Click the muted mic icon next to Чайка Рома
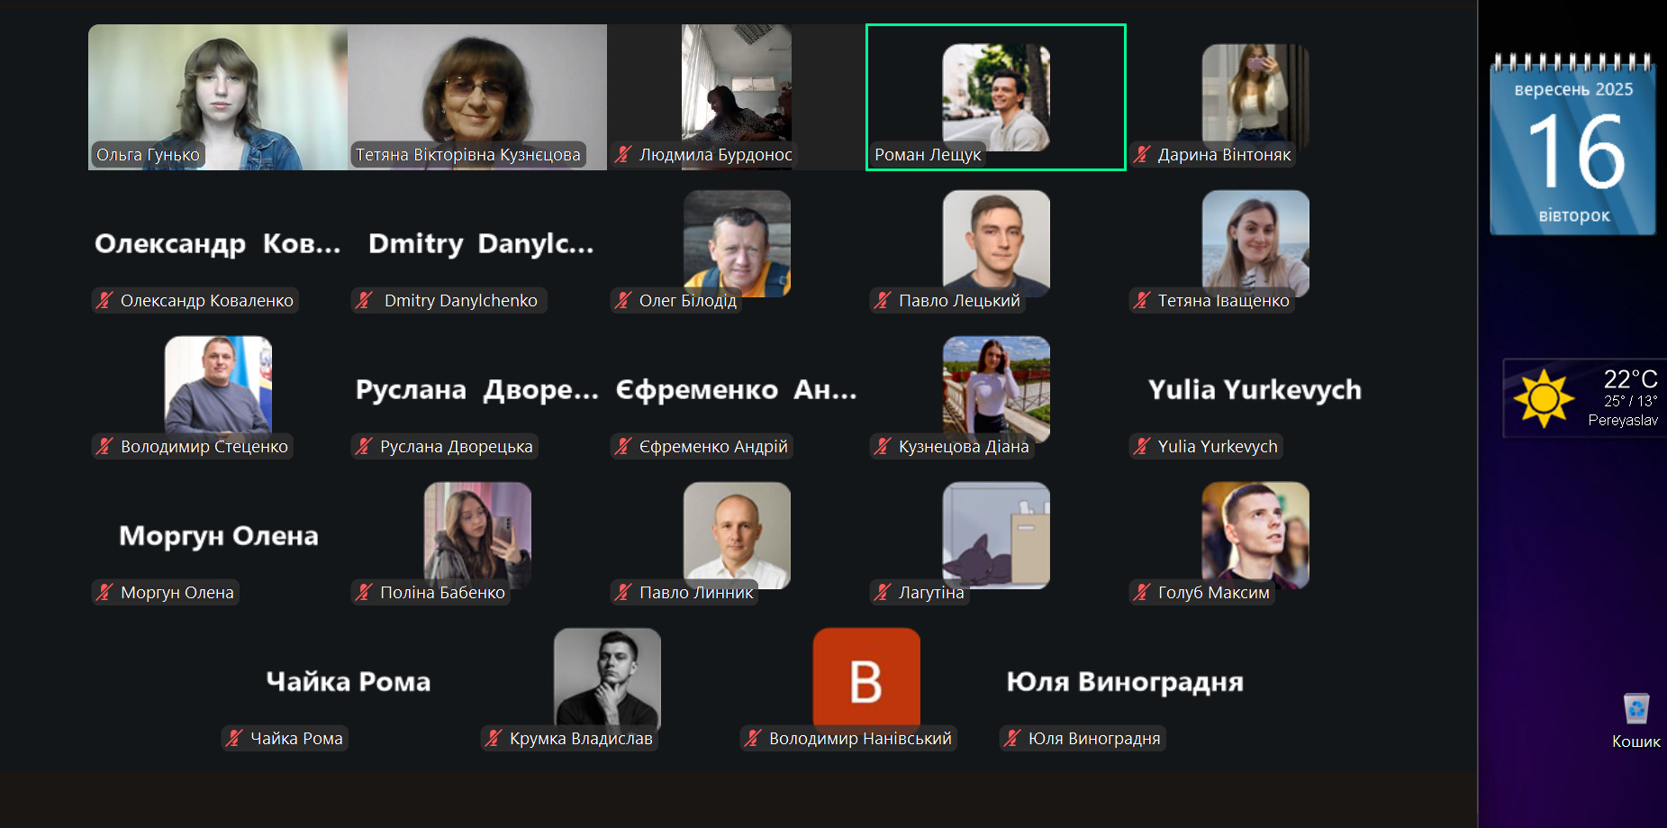The image size is (1667, 828). 234,738
